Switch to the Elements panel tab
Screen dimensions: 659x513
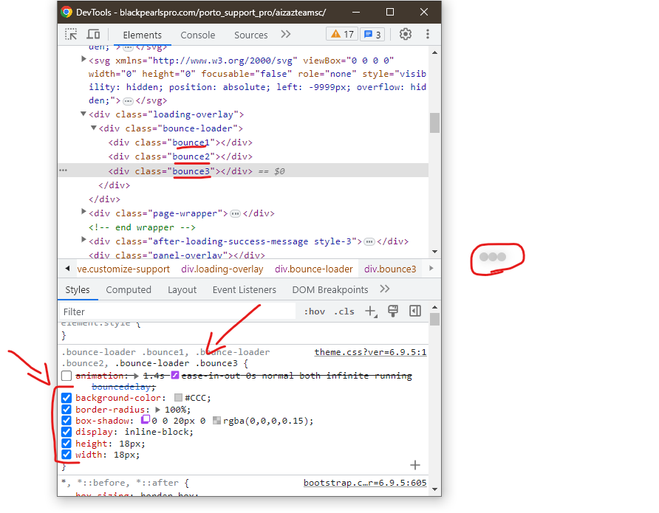(x=142, y=35)
